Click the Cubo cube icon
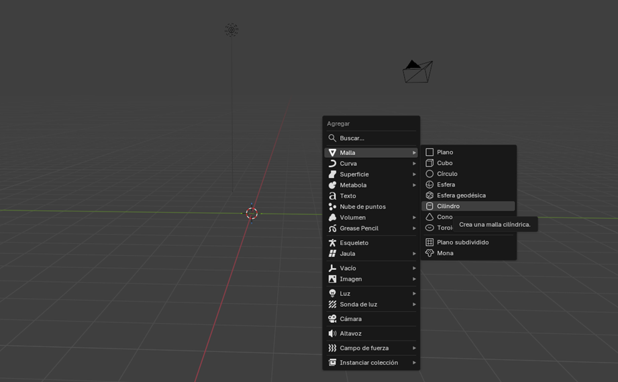This screenshot has width=618, height=382. coord(429,163)
